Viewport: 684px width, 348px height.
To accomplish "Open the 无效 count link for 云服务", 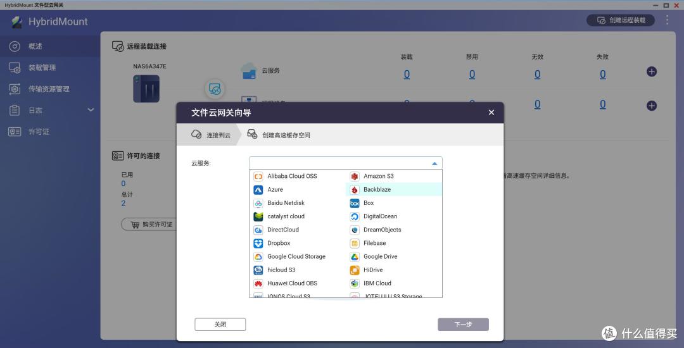I will (x=538, y=75).
